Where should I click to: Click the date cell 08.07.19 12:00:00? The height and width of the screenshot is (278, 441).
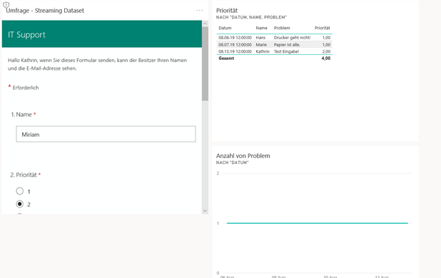pyautogui.click(x=235, y=44)
